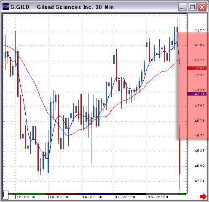Click the 14-22:30 time axis label

(92, 197)
